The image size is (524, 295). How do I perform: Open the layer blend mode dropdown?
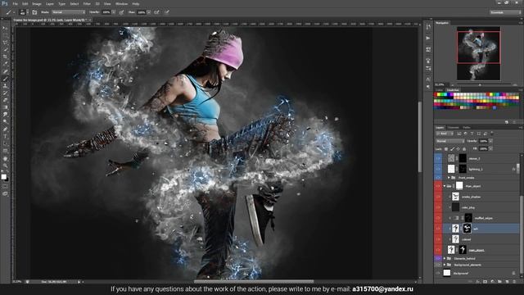(x=449, y=141)
